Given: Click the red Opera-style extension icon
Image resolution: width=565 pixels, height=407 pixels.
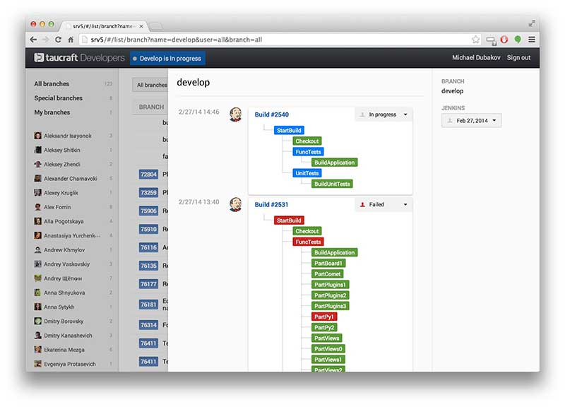Looking at the screenshot, I should coord(504,40).
